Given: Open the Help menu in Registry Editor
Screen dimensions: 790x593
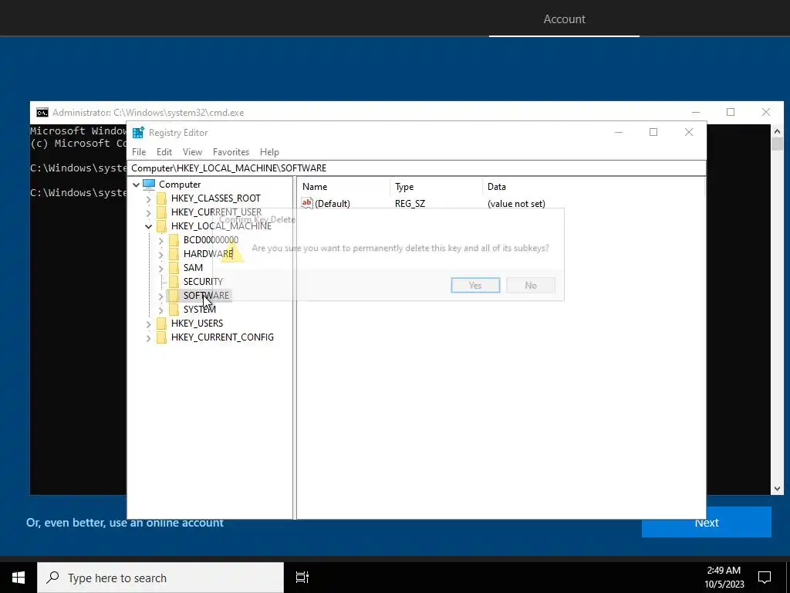Looking at the screenshot, I should (x=269, y=152).
